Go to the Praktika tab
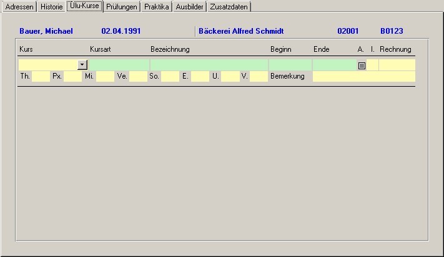Screen dimensions: 444x257 156,7
